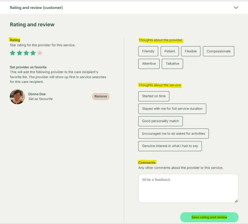
Task: Click the fourth rating star
Action: coord(33,53)
